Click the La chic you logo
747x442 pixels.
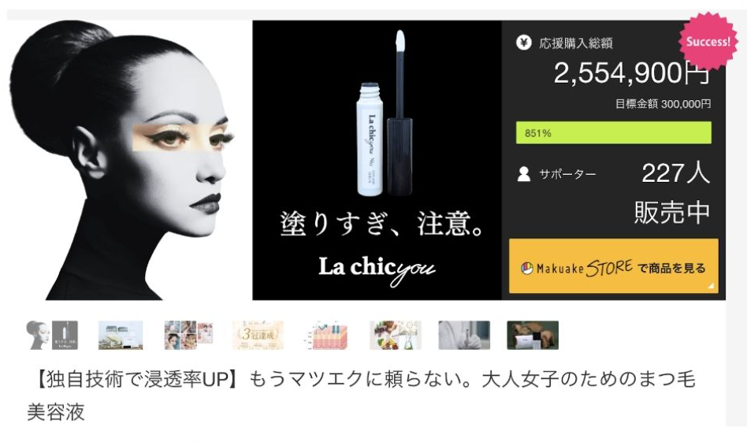coord(377,269)
